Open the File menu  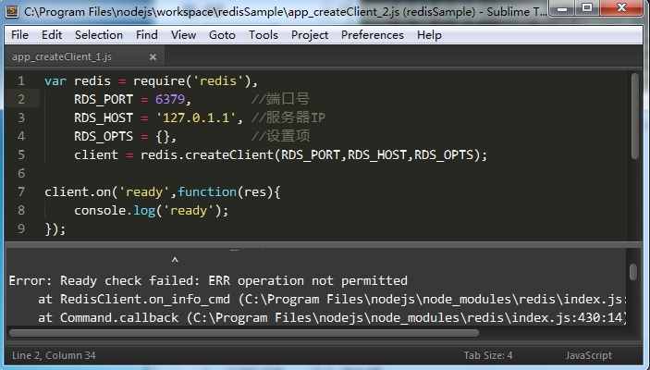tap(19, 35)
